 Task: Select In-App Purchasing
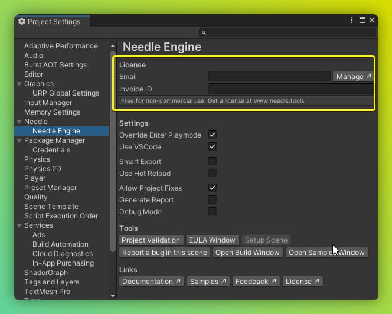coord(63,263)
